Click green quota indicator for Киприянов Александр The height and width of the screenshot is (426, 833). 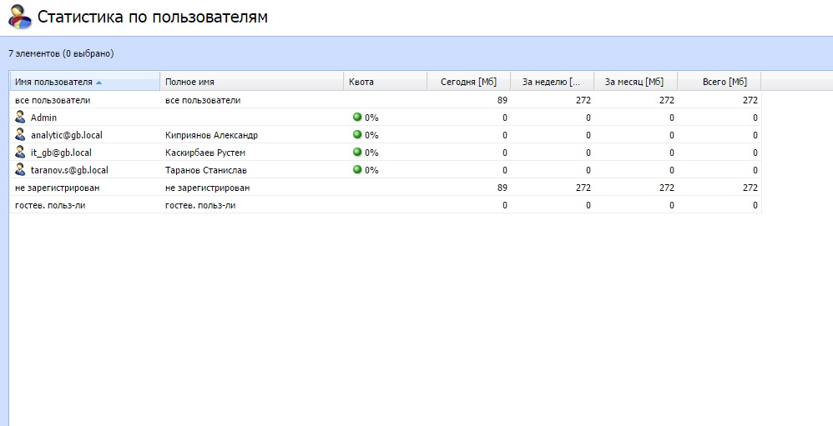coord(357,134)
